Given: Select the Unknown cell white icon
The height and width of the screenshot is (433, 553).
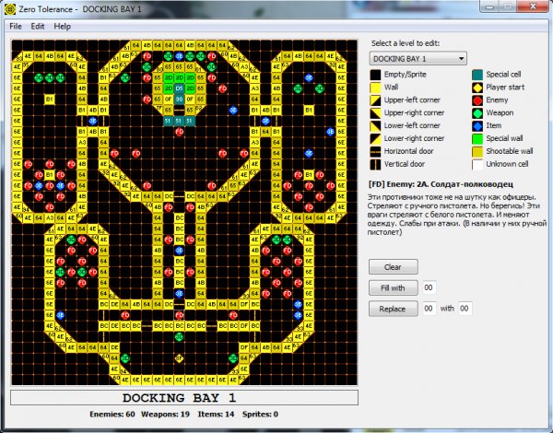Looking at the screenshot, I should (x=477, y=164).
